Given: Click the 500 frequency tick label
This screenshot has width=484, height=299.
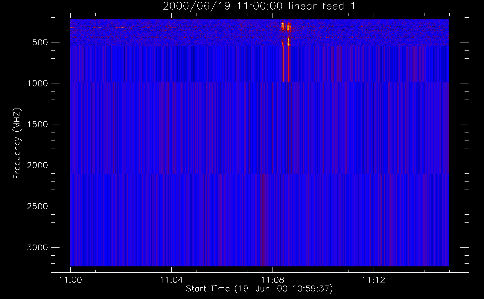Looking at the screenshot, I should point(40,42).
